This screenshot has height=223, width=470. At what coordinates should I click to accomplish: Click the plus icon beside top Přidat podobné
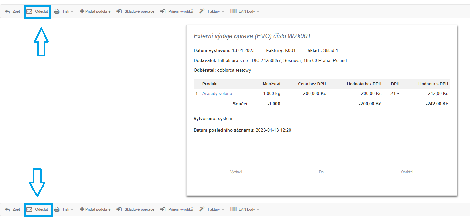pos(82,11)
